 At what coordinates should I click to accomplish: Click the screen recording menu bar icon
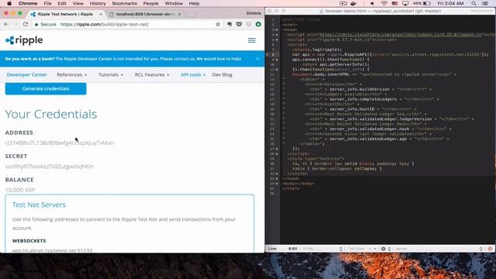click(x=343, y=3)
